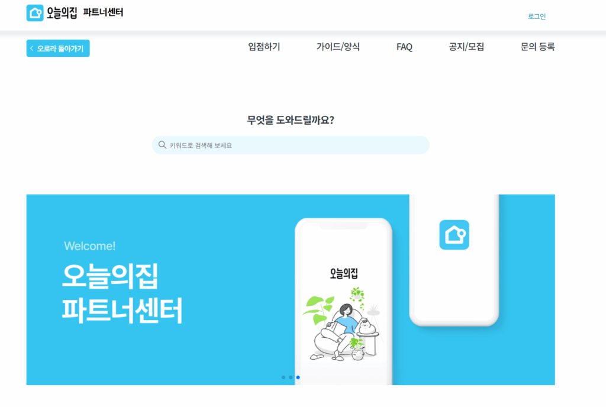
Task: Go to 문의 등록 page
Action: coord(537,47)
